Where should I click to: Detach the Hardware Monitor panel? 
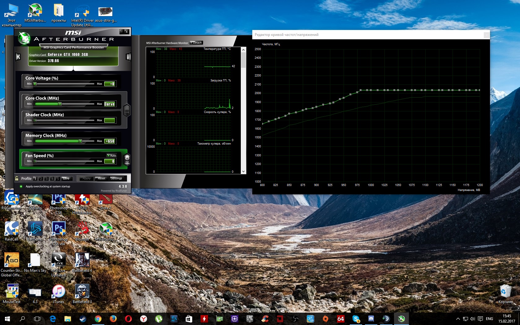(196, 43)
